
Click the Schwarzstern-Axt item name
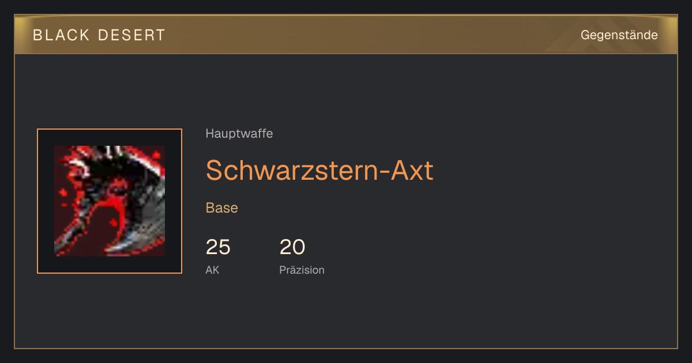coord(319,170)
